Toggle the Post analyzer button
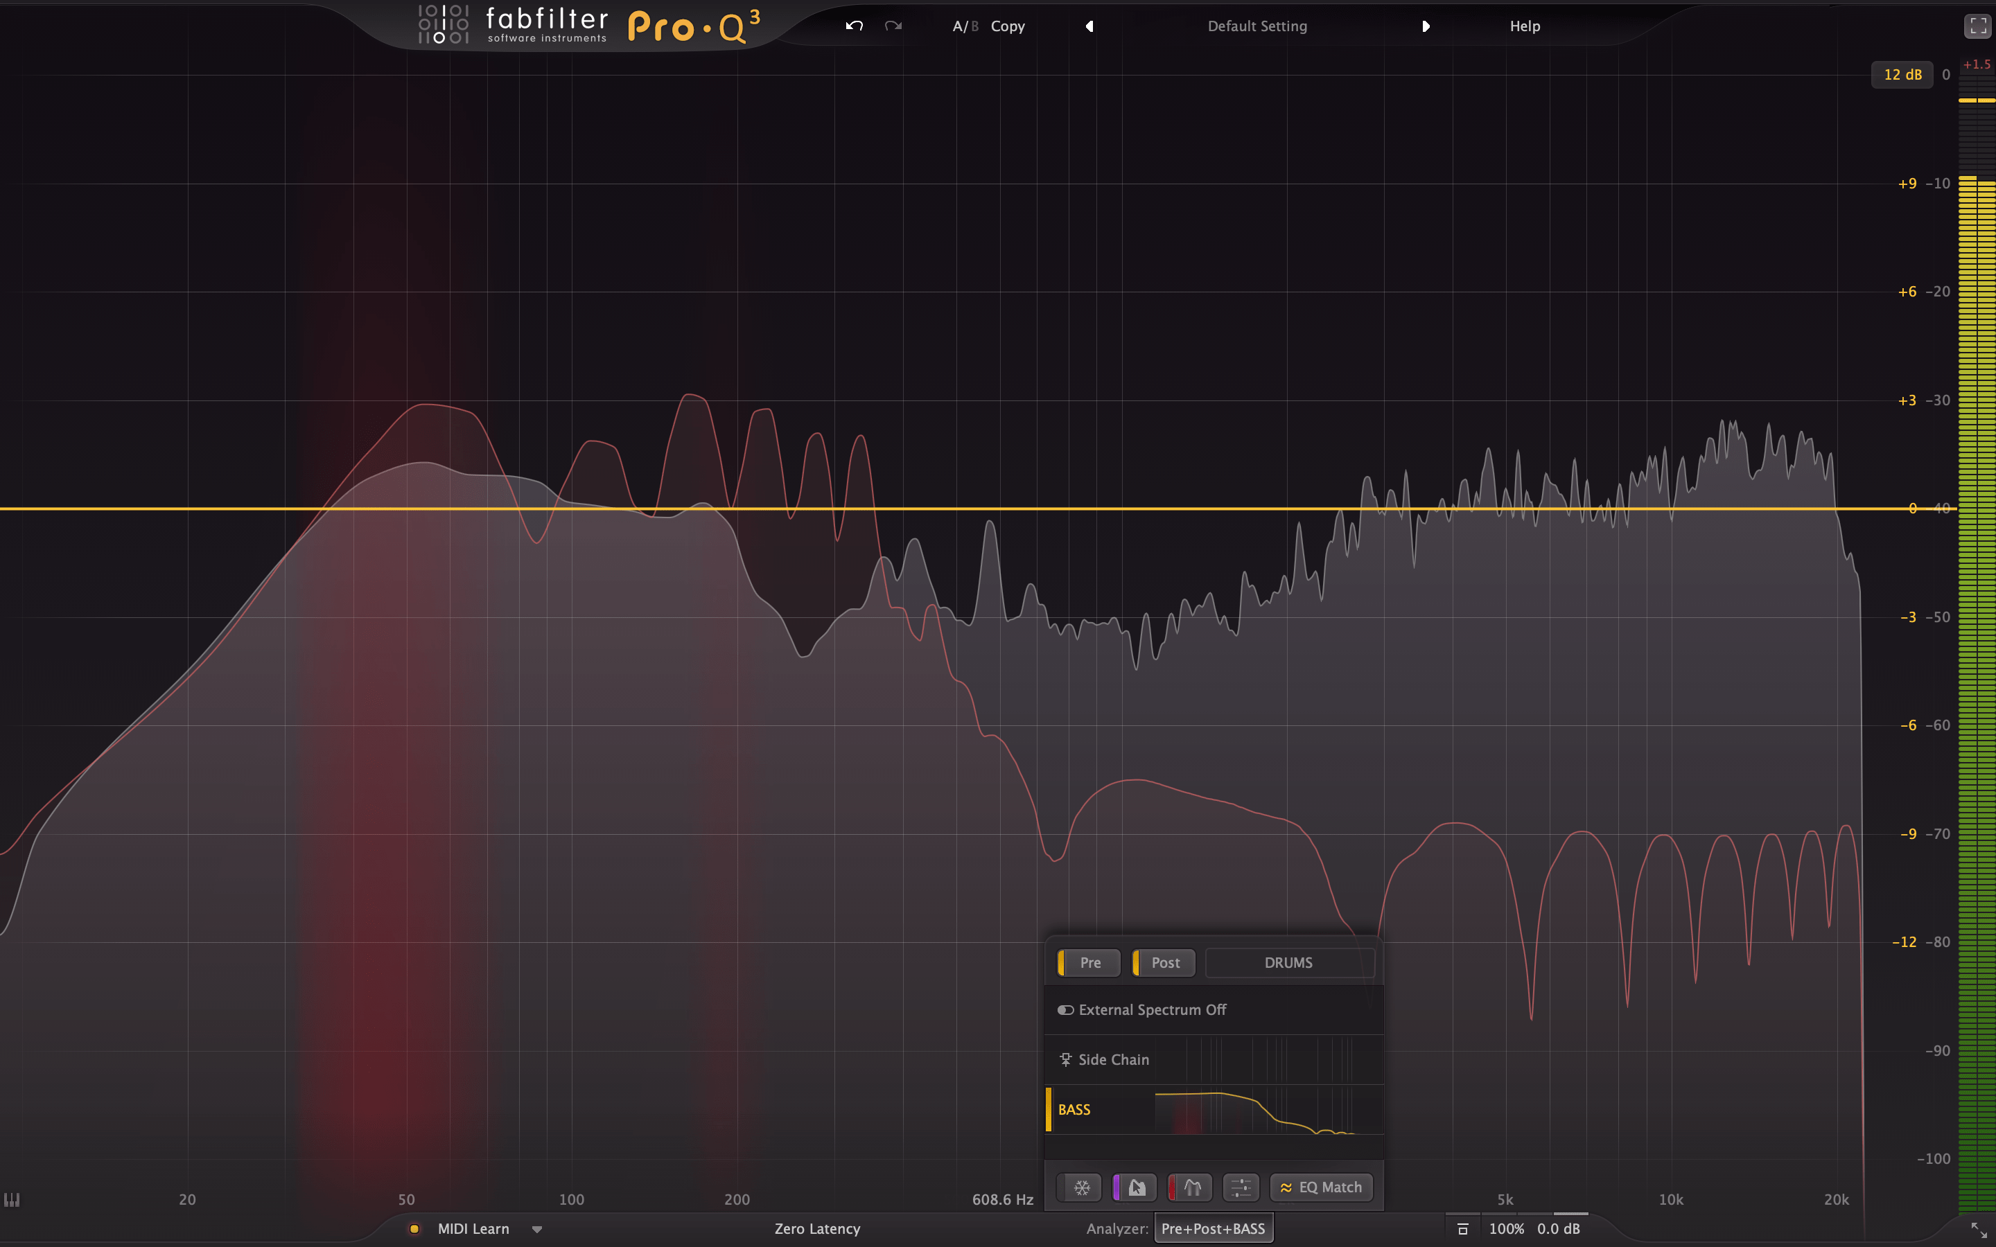The height and width of the screenshot is (1247, 1996). click(1164, 962)
